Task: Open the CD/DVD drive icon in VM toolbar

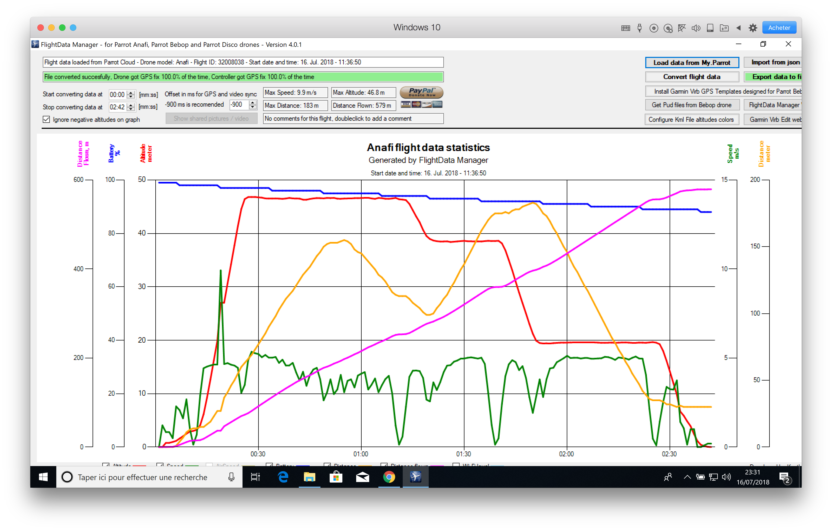Action: point(653,28)
